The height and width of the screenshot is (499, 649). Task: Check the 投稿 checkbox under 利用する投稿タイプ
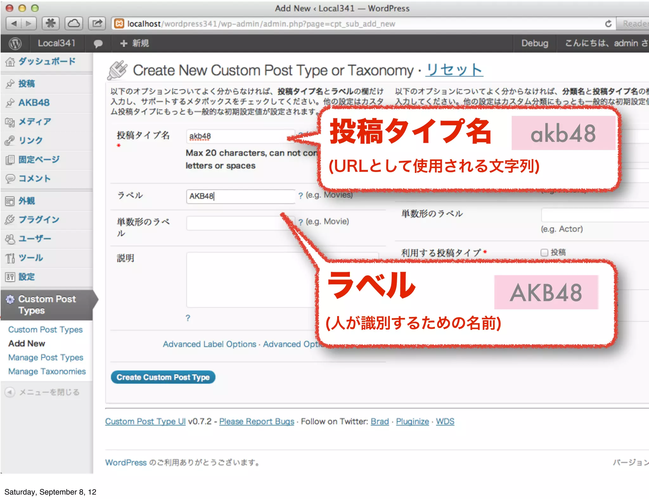tap(544, 252)
